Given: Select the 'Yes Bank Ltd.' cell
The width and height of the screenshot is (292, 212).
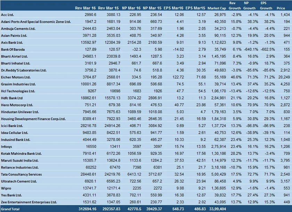Looking at the screenshot, I should click(x=11, y=195).
